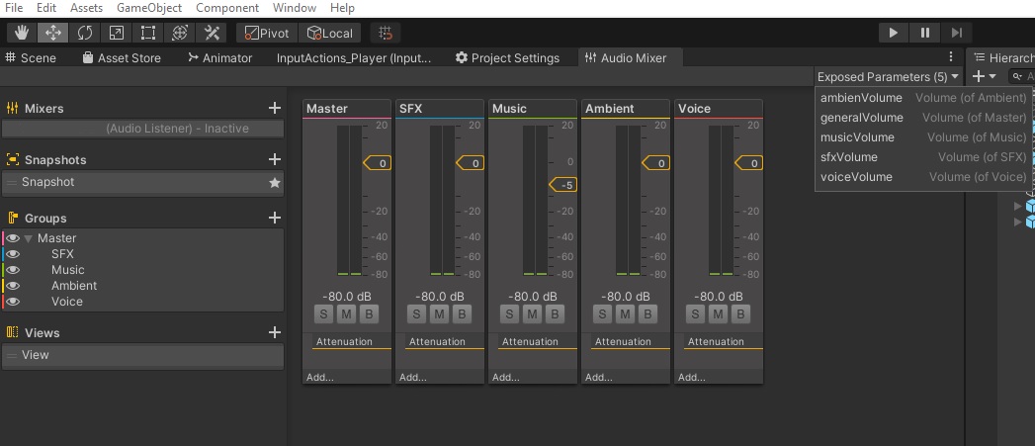Open the GameObject menu
Screen dimensions: 1035x446
(x=149, y=8)
